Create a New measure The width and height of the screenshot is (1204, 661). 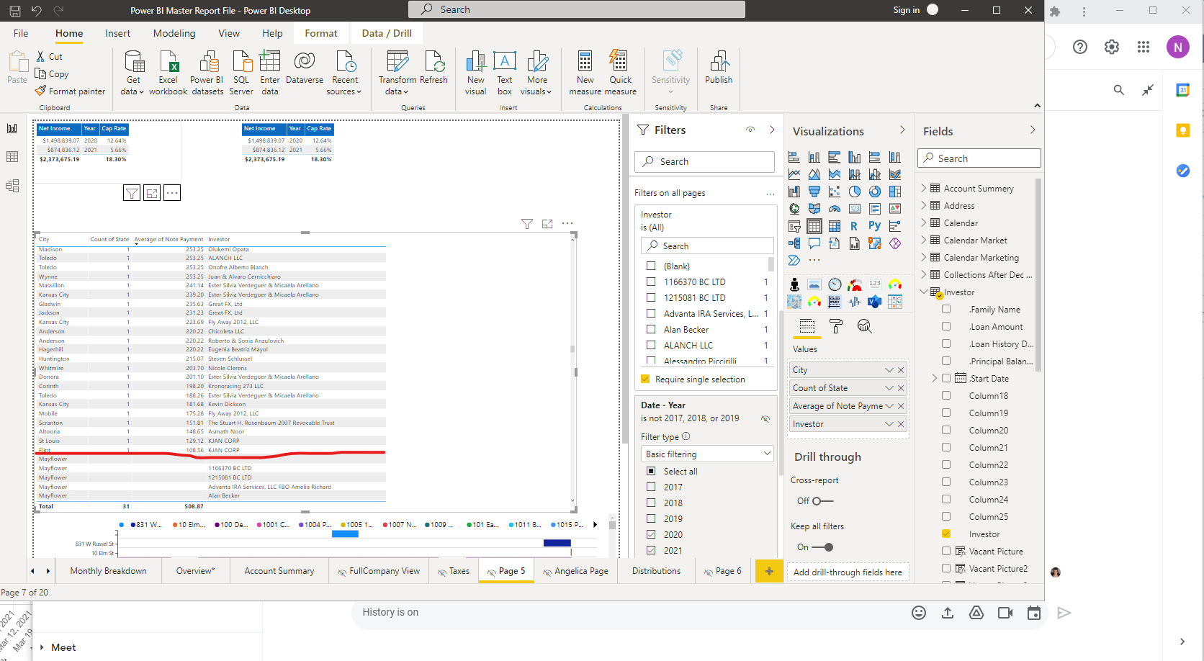(x=585, y=72)
